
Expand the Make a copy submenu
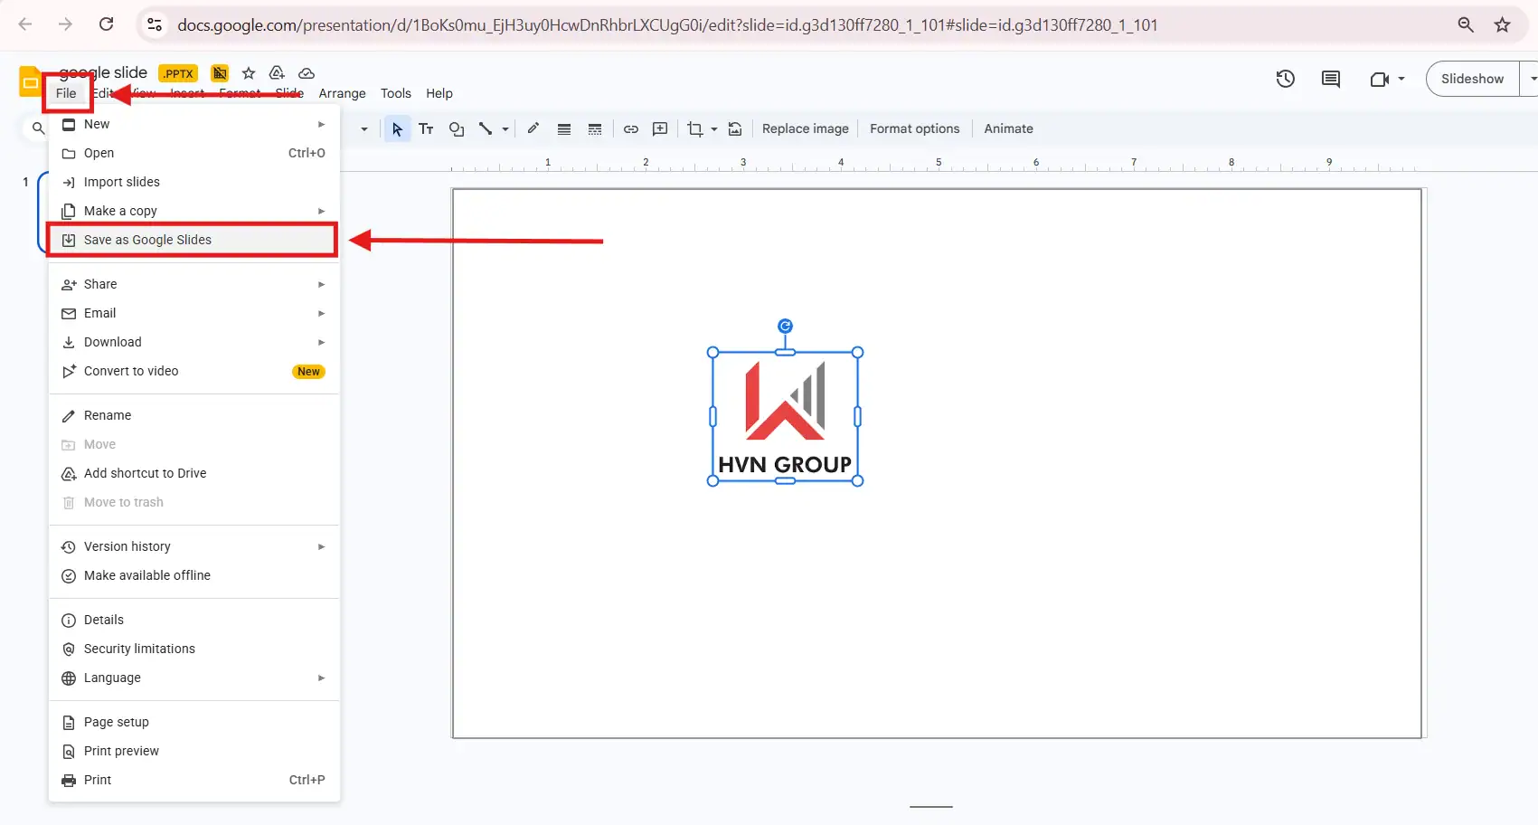193,211
